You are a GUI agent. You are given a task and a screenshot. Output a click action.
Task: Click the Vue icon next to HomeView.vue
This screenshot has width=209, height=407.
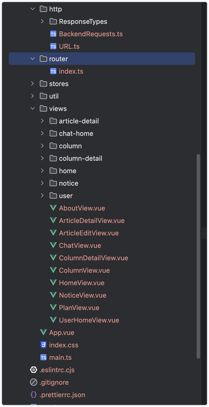click(53, 283)
